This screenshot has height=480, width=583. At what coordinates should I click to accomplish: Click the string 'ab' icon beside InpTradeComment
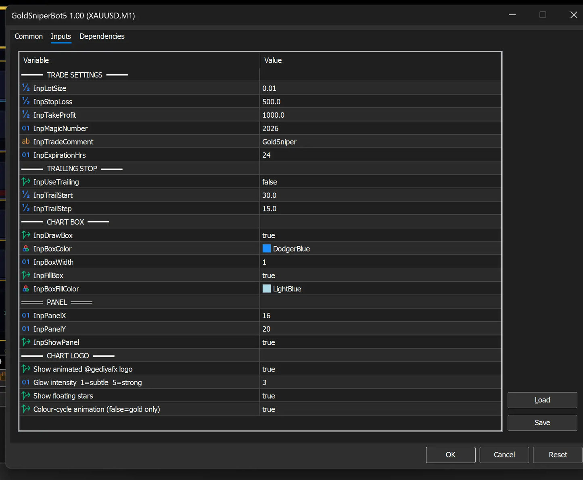pyautogui.click(x=26, y=141)
